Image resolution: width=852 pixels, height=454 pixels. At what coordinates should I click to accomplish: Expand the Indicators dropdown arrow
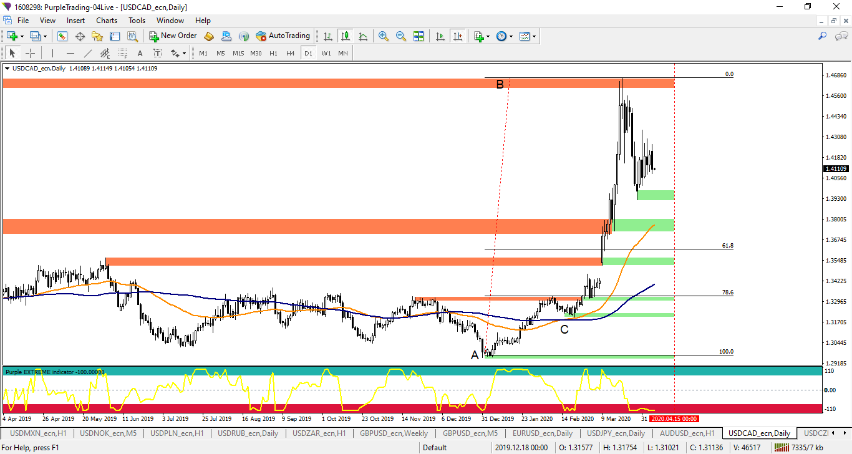tap(488, 36)
